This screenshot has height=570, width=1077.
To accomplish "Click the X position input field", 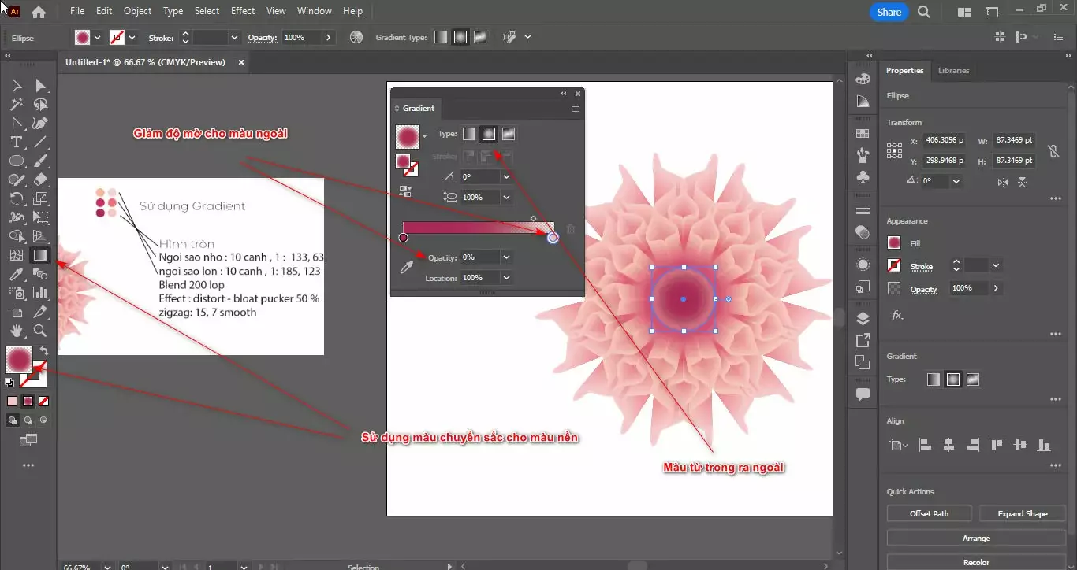I will point(944,141).
